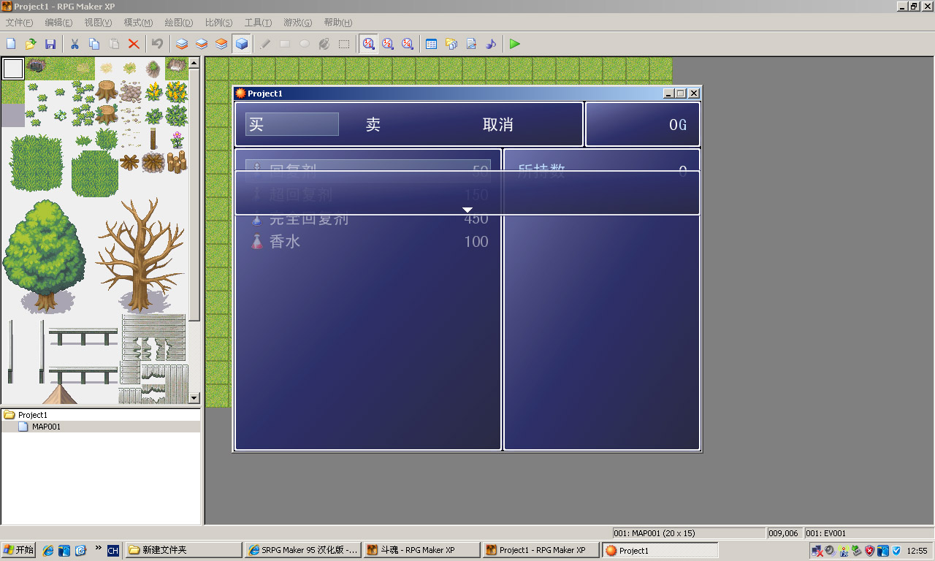Copy selection using the toolbar copy icon

pyautogui.click(x=94, y=44)
